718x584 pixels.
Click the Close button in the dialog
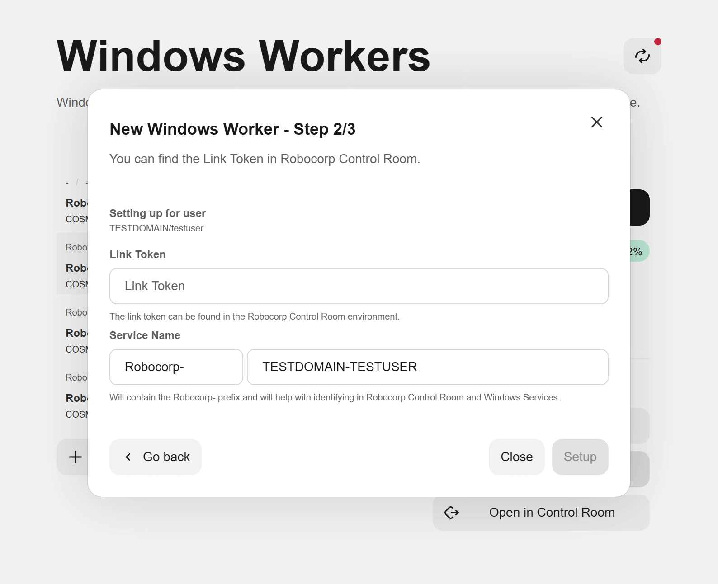(517, 457)
